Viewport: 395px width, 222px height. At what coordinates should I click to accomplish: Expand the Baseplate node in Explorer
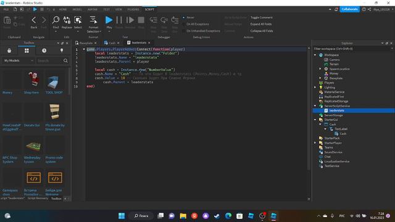pyautogui.click(x=320, y=78)
